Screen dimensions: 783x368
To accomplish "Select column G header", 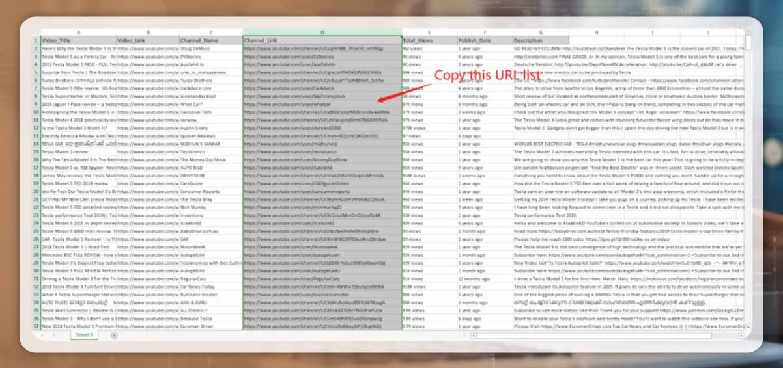I will click(540, 32).
